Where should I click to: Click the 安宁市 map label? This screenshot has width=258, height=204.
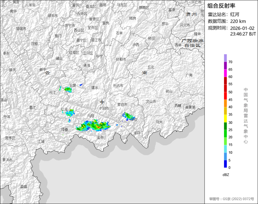70,26
